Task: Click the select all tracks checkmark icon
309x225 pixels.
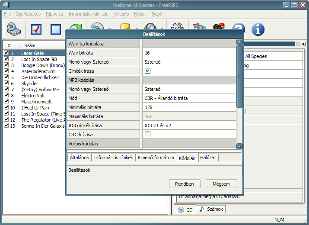Action: (x=36, y=29)
